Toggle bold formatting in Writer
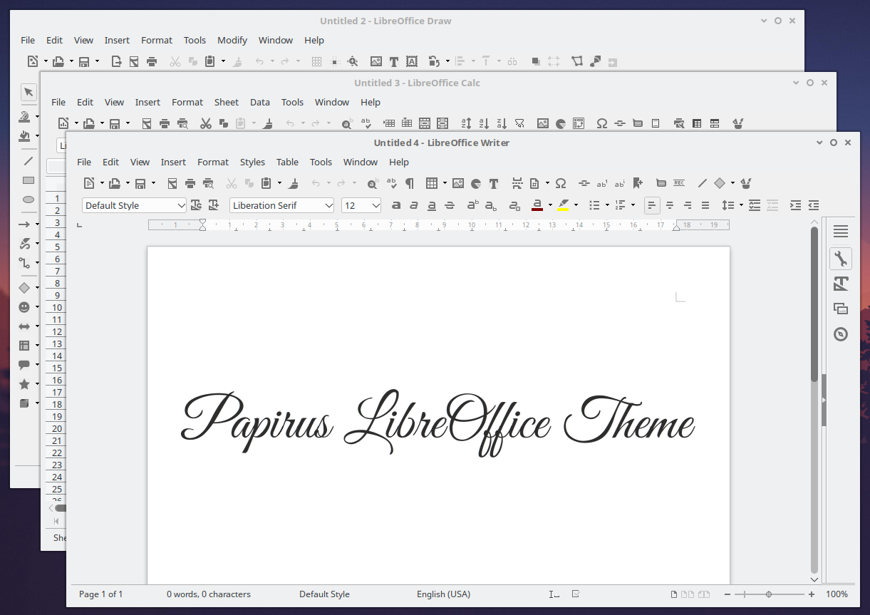Screen dimensions: 870x615 [396, 205]
